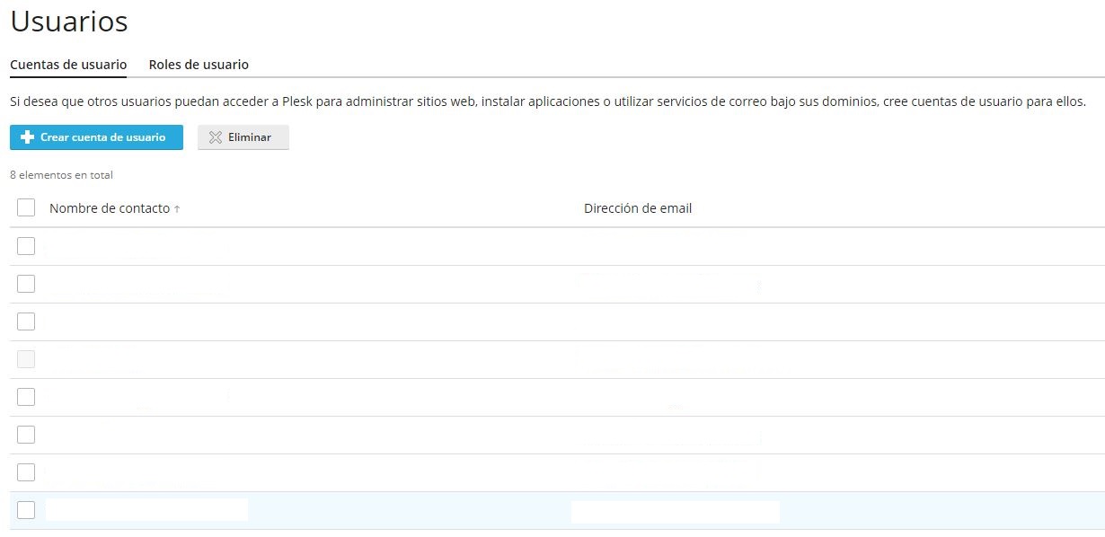
Task: Sort by the Dirección de email column header
Action: (x=638, y=208)
